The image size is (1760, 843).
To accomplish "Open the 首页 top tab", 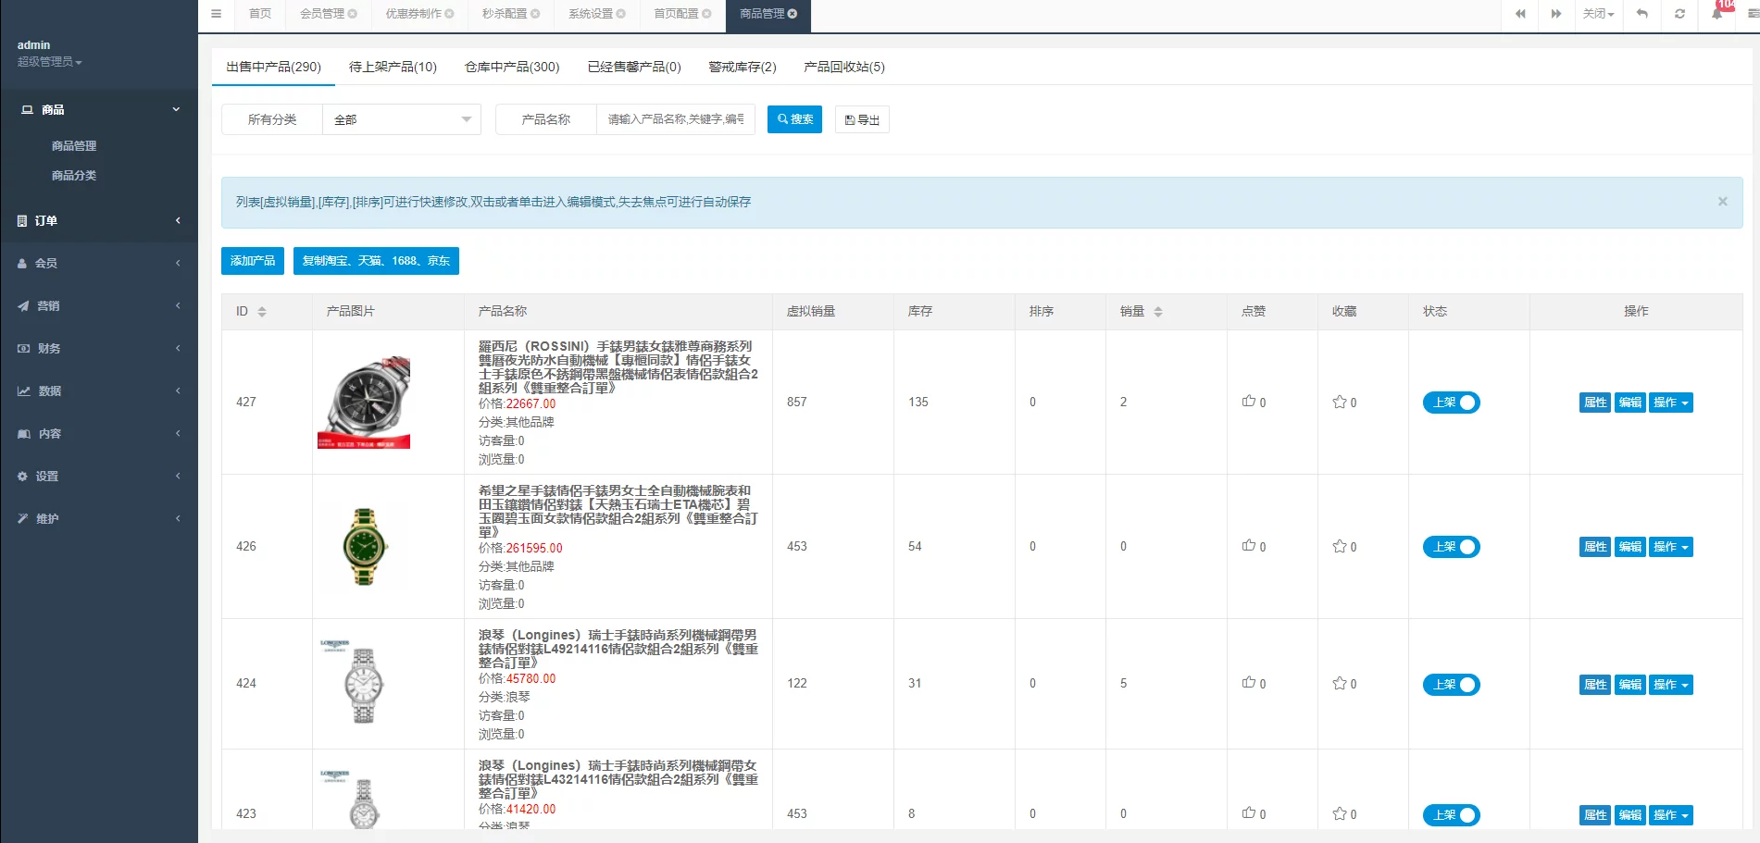I will click(x=260, y=14).
